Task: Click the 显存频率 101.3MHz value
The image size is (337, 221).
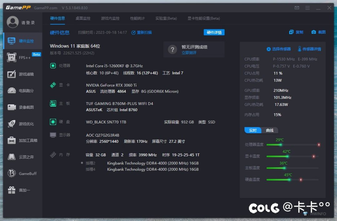Action: [x=282, y=97]
